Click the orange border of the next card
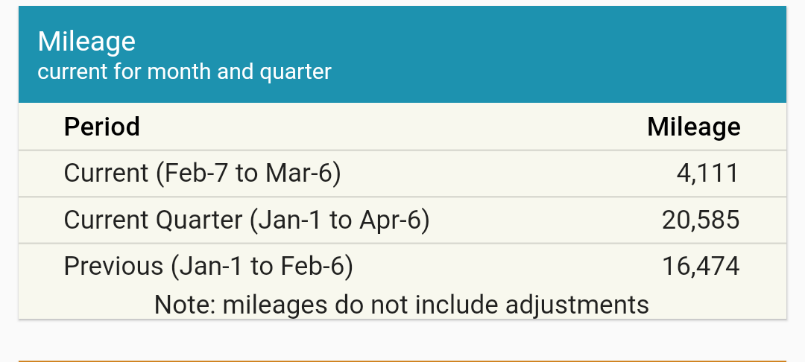Screen dimensions: 805x362 click(x=402, y=361)
